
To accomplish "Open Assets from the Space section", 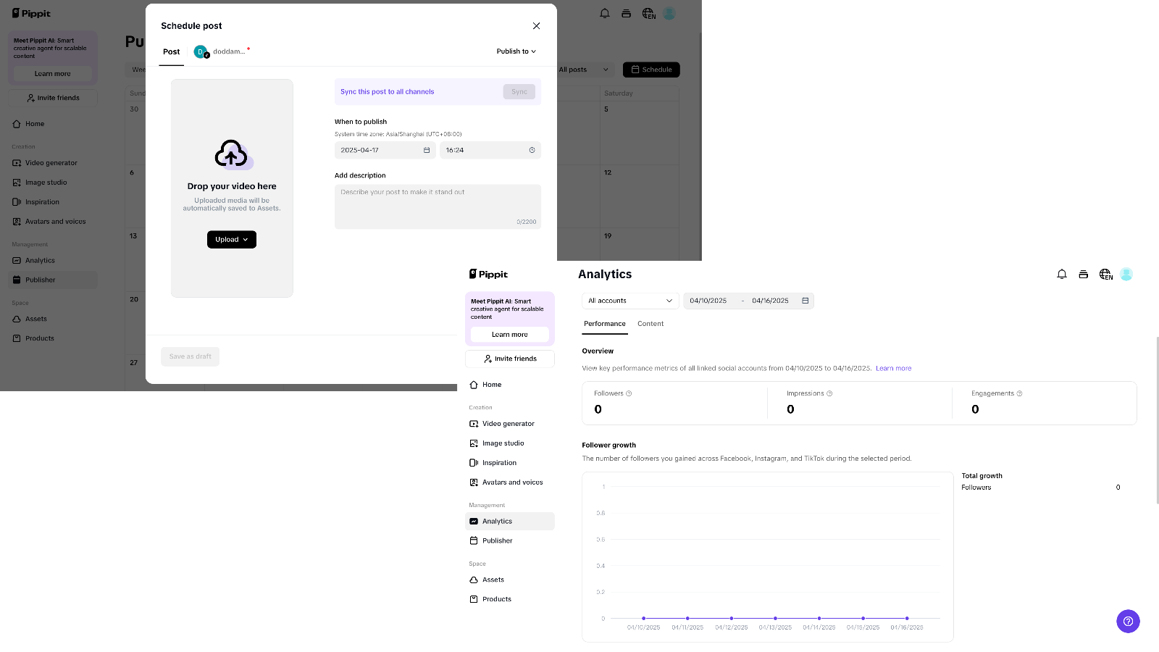I will click(493, 579).
